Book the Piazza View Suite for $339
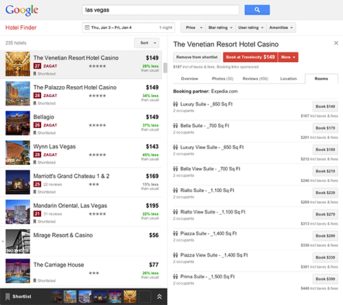343x305 pixels. pyautogui.click(x=325, y=257)
